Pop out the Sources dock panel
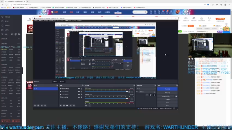The height and width of the screenshot is (130, 232). tap(83, 86)
